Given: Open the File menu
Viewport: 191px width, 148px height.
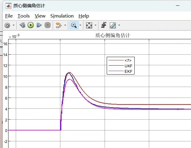Looking at the screenshot, I should [x=9, y=16].
